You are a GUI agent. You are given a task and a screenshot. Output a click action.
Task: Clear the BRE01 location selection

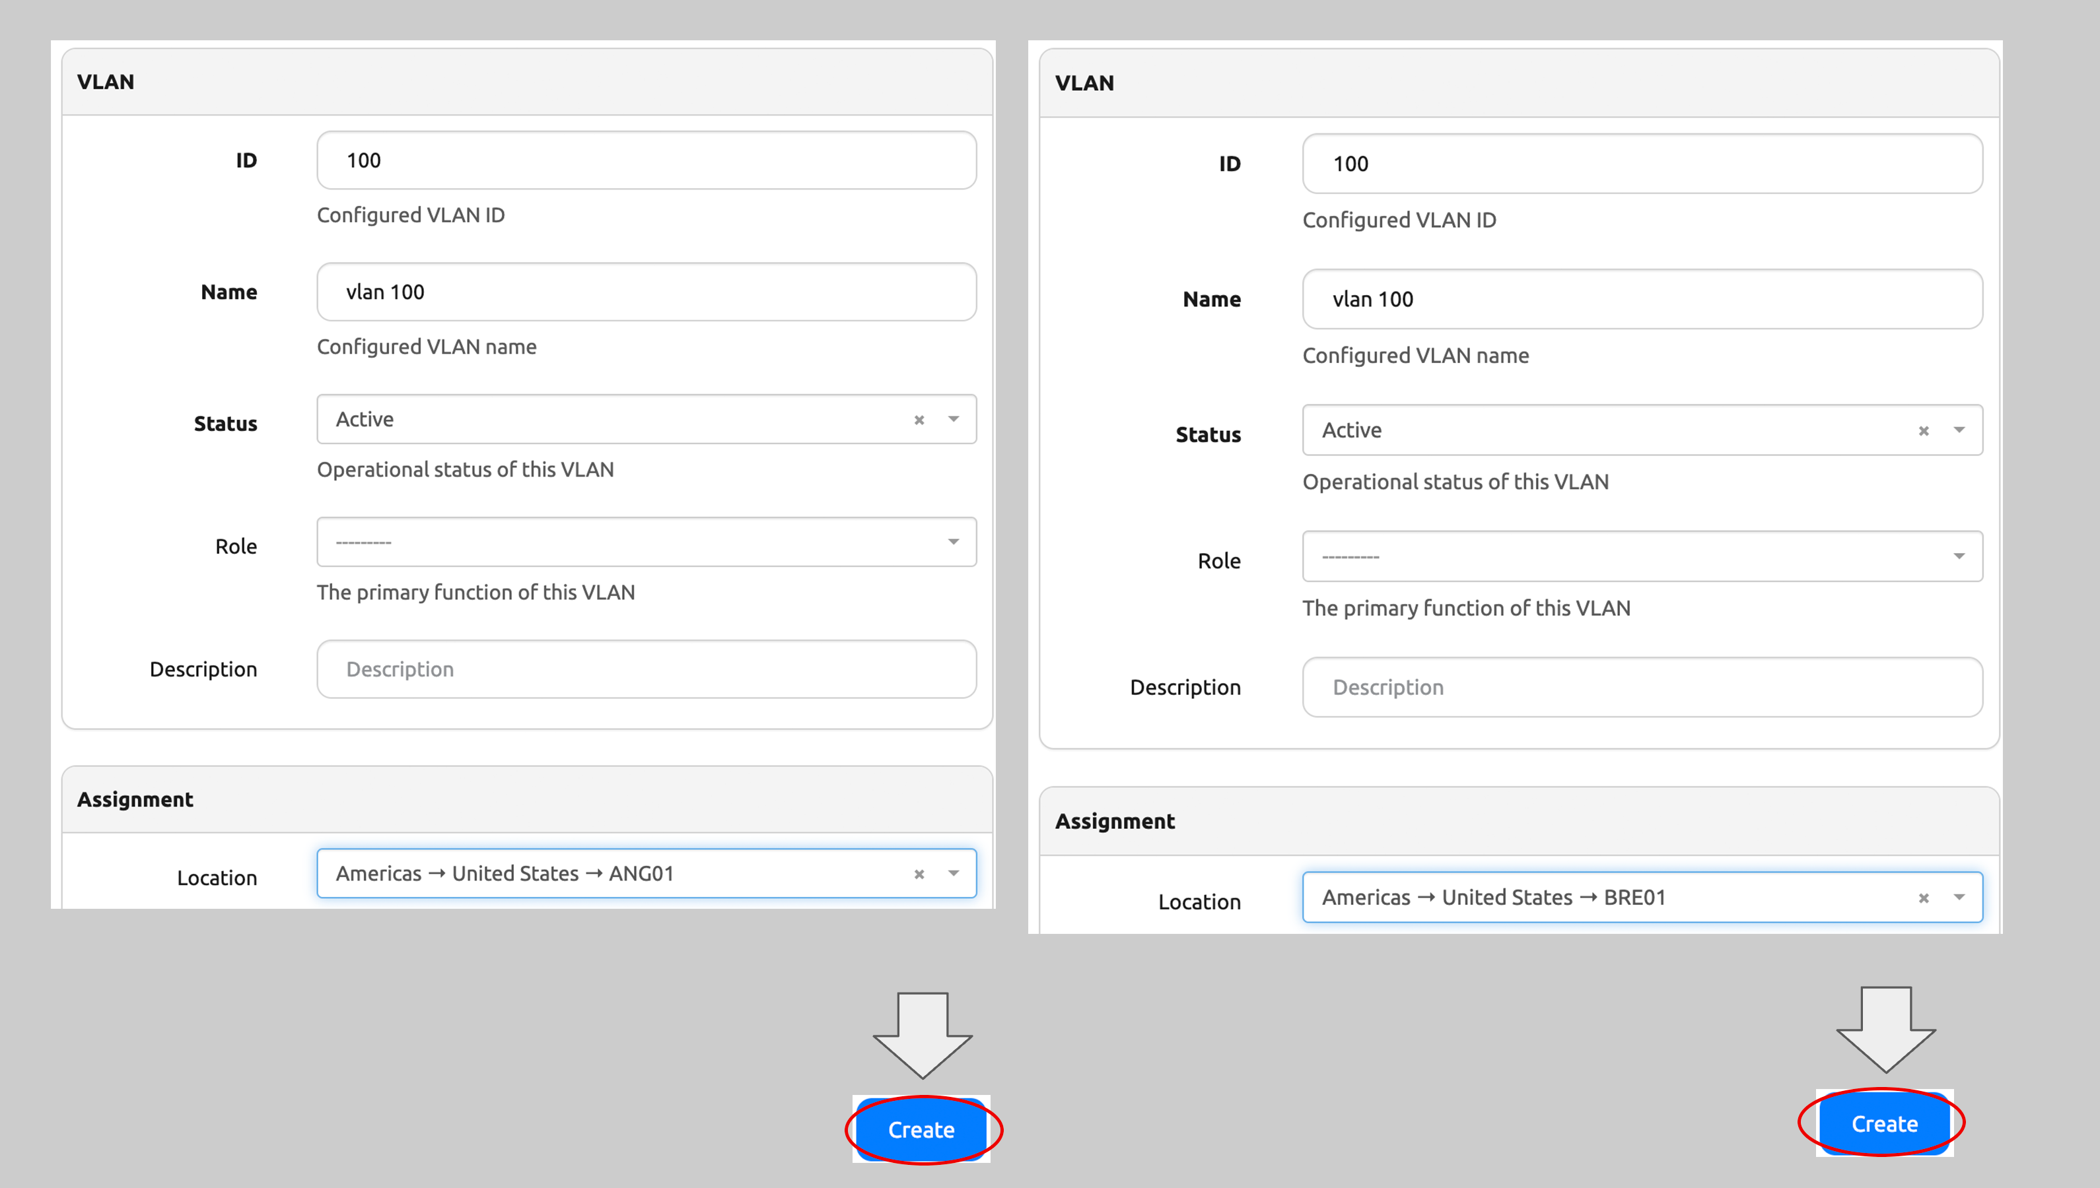[x=1923, y=898]
